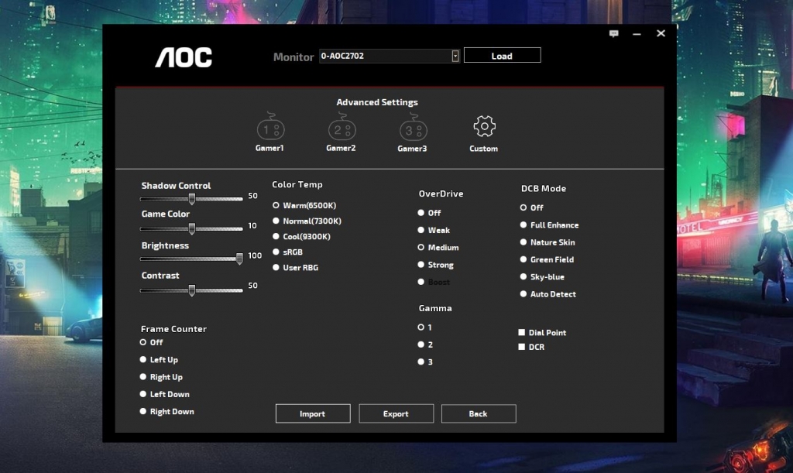Select Gamma option 2
The width and height of the screenshot is (793, 473).
coord(421,344)
